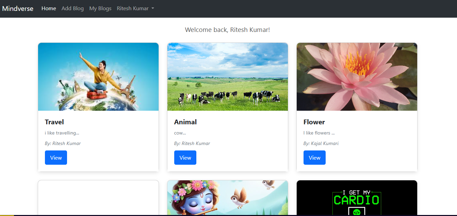This screenshot has height=216, width=457.
Task: Open the Add Blog page
Action: tap(72, 8)
